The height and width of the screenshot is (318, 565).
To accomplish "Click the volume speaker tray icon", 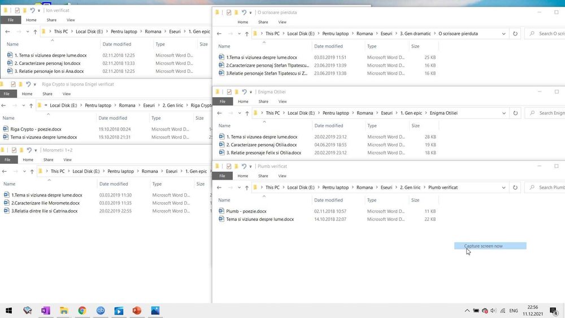I will pyautogui.click(x=493, y=311).
